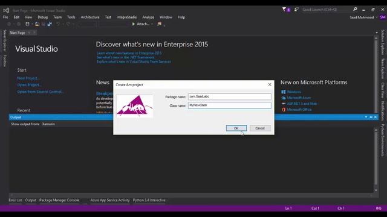Open the File menu

[5, 17]
